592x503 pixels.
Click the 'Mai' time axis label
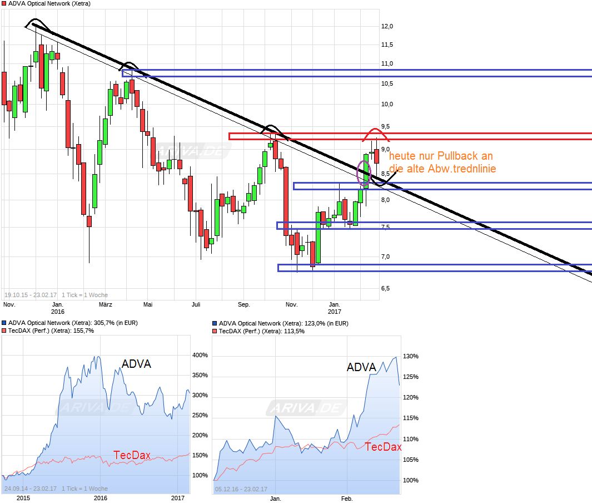coord(148,304)
